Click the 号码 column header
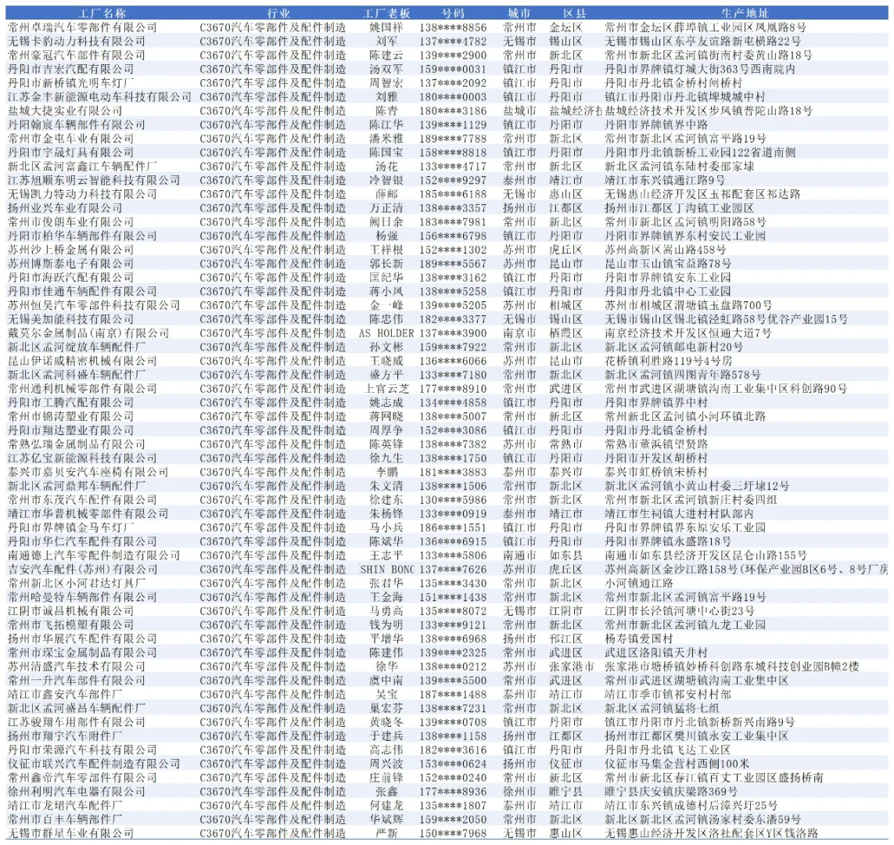Viewport: 894px width, 845px height. [454, 13]
